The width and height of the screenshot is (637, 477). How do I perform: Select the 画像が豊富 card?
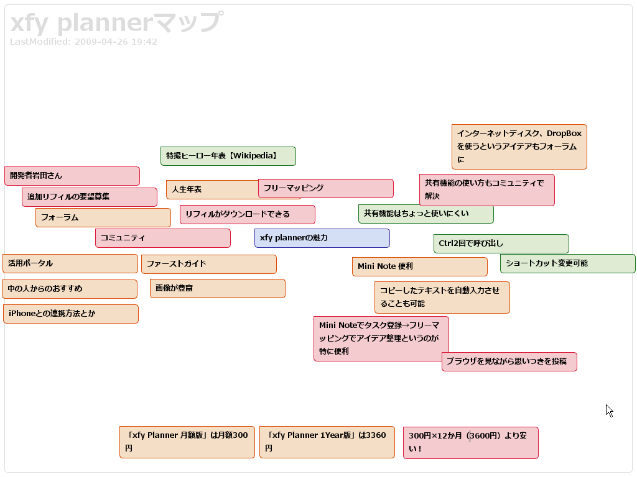(x=217, y=288)
